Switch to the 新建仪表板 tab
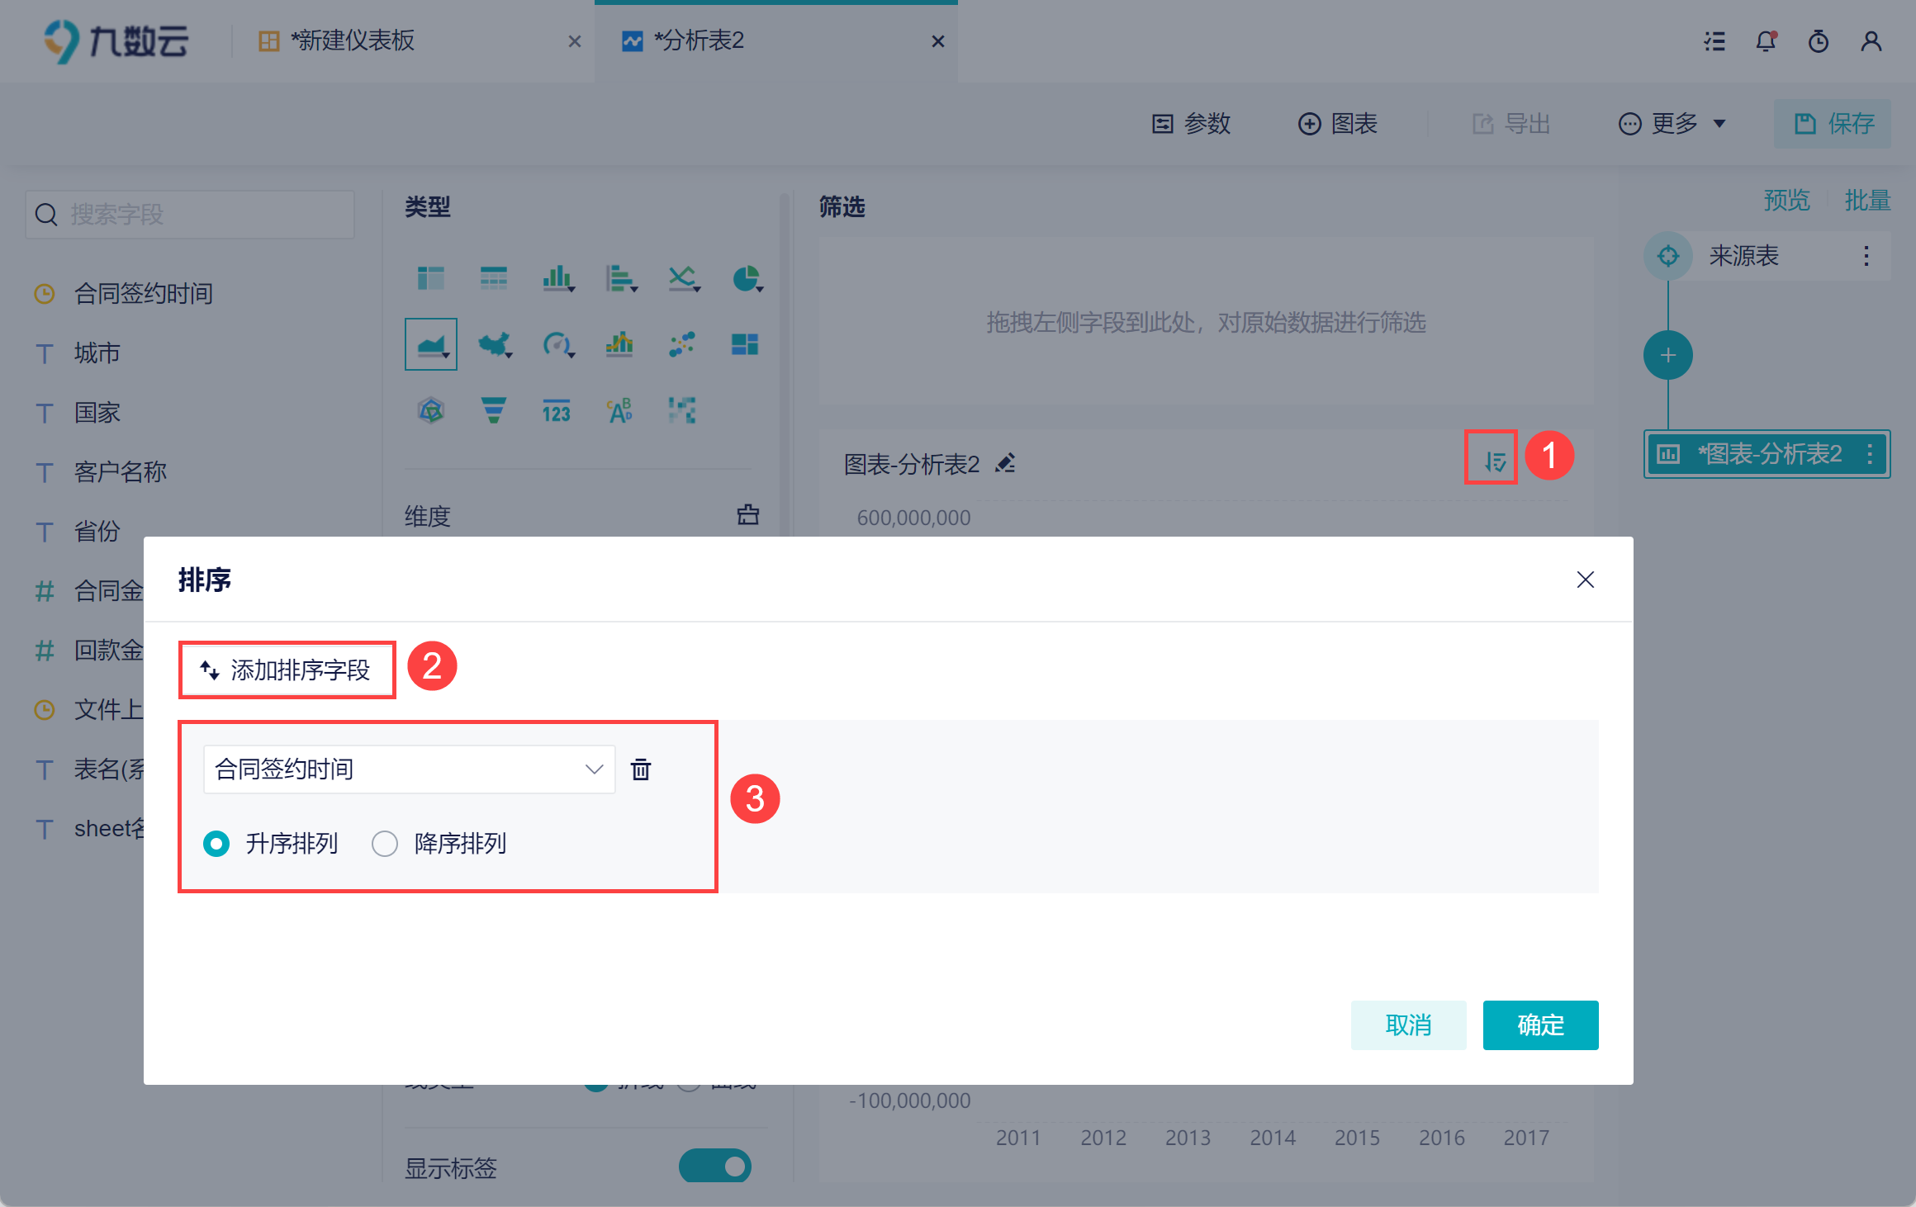This screenshot has height=1207, width=1916. (x=353, y=41)
